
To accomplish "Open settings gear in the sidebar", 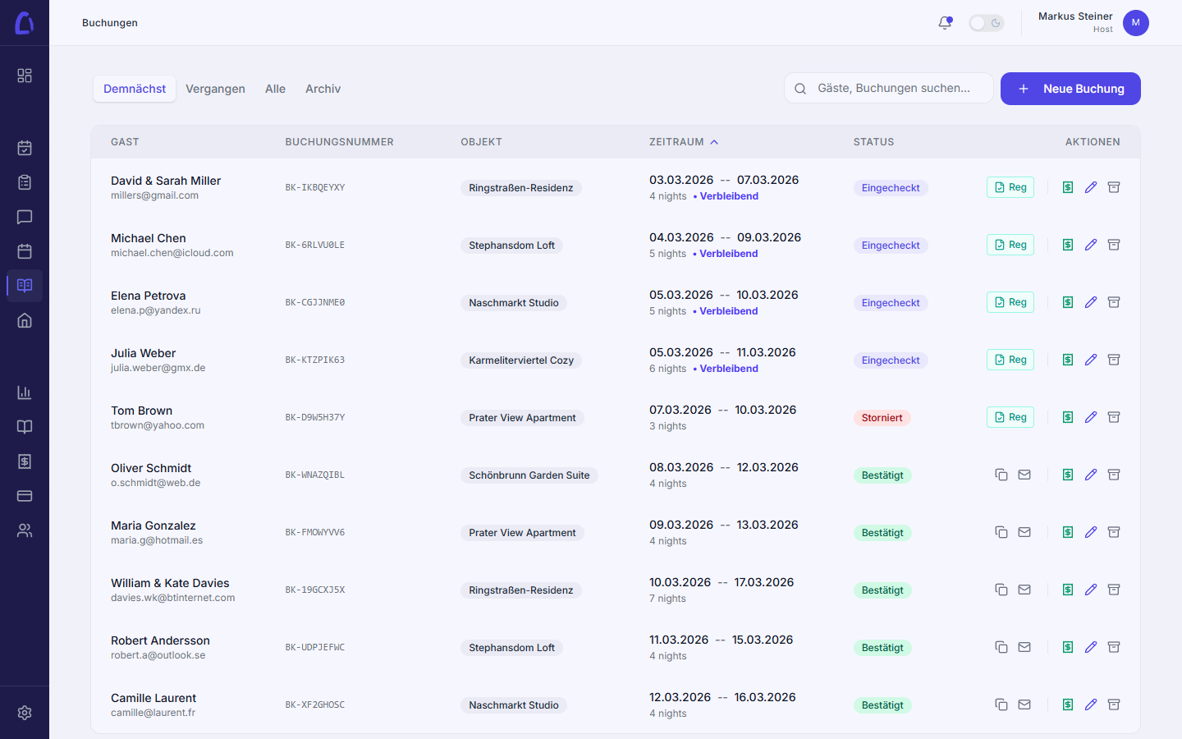I will [25, 713].
